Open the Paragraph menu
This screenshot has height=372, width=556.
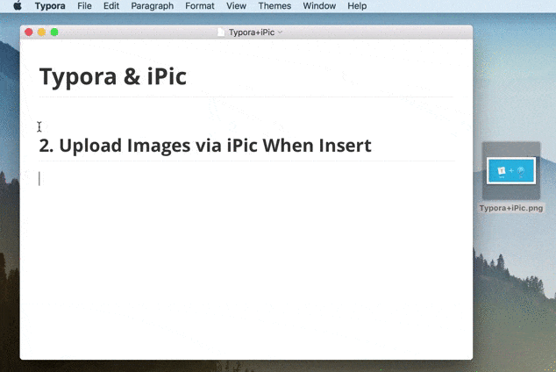(x=153, y=6)
